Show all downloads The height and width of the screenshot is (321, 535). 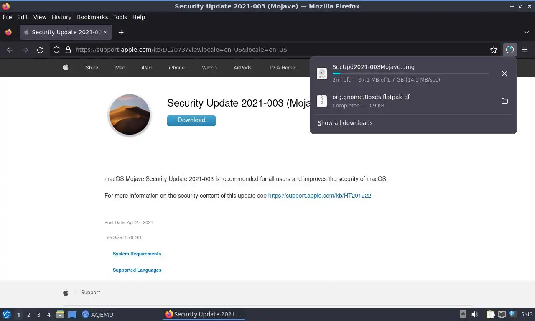tap(345, 123)
